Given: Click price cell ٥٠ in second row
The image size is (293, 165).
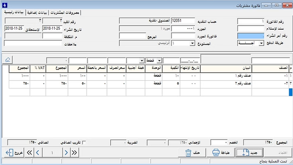Looking at the screenshot, I should tap(77, 83).
